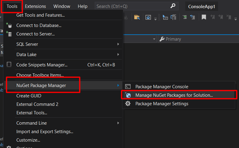239x148 pixels.
Task: Open the Window menu
Action: 62,6
